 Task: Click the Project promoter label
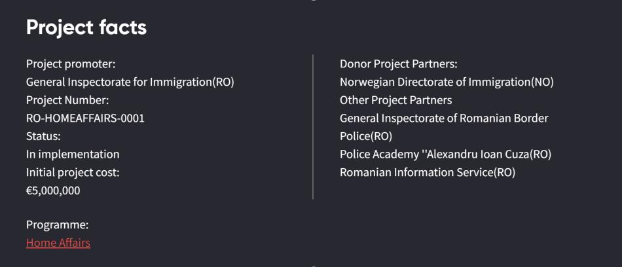coord(71,64)
